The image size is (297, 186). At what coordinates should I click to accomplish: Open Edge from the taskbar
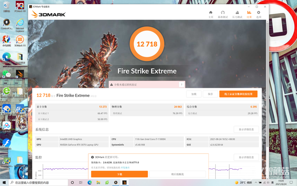click(90, 183)
